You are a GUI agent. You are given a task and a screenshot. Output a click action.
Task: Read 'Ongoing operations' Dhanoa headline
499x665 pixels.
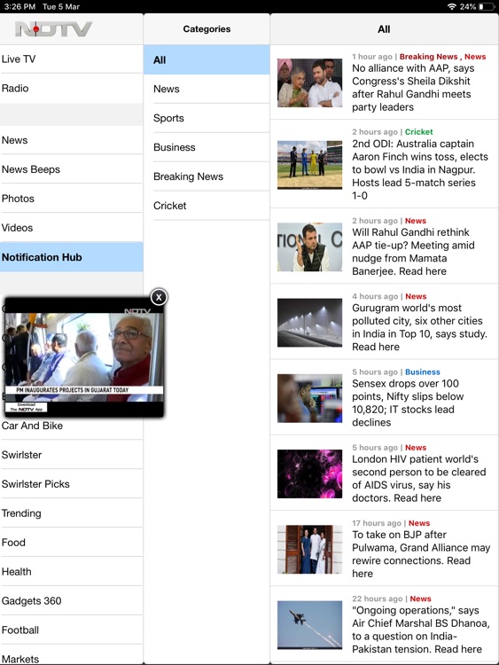[421, 630]
